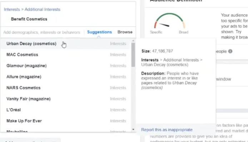Image resolution: width=248 pixels, height=142 pixels.
Task: Click the Size 47,186,787 value
Action: (157, 51)
